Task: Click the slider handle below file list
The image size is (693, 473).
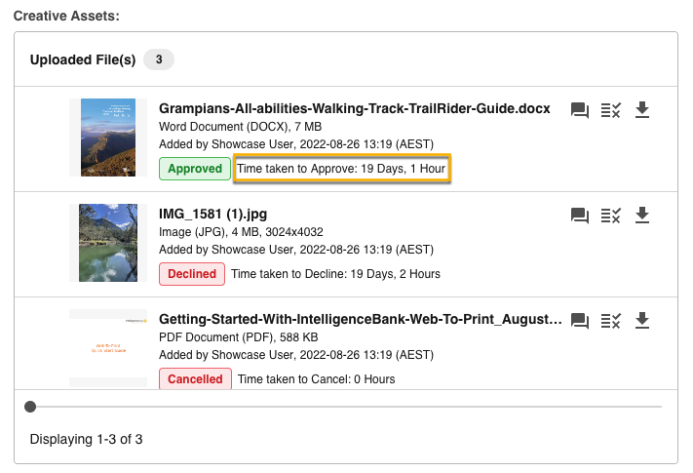Action: pyautogui.click(x=30, y=406)
